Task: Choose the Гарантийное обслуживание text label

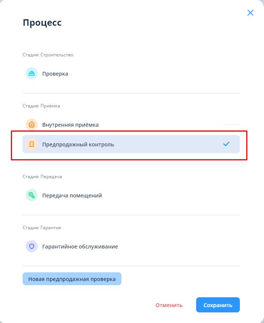Action: point(80,247)
